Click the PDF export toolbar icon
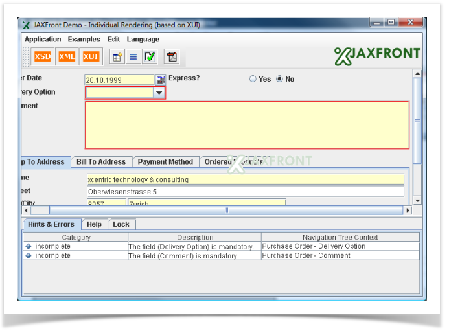This screenshot has height=333, width=449. (172, 56)
